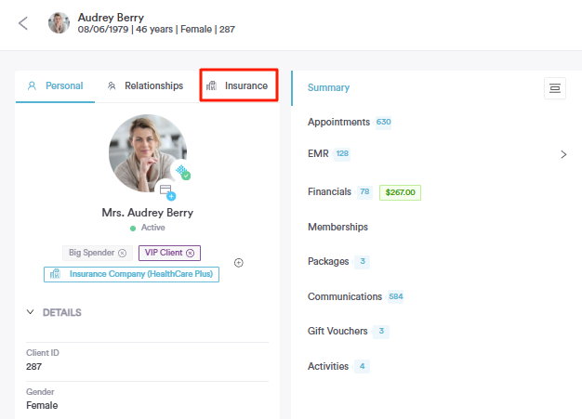Open Gift Vouchers section
Screen dimensions: 582x419
pos(337,331)
